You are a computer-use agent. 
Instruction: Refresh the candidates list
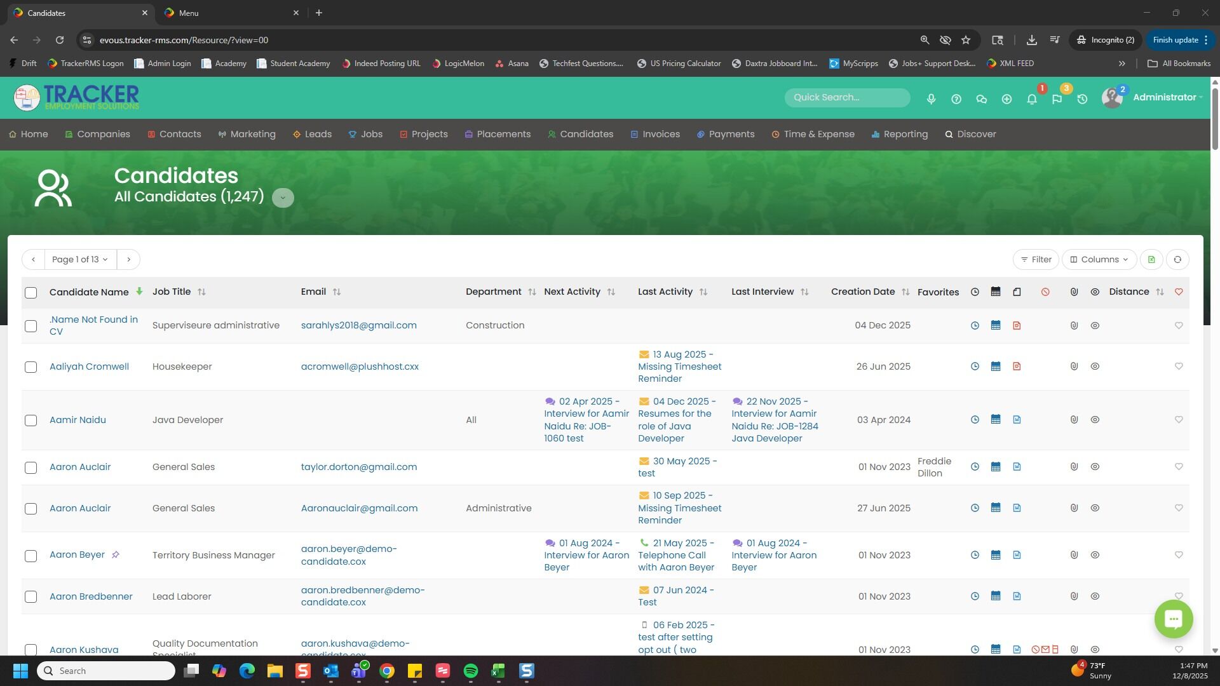[1177, 259]
